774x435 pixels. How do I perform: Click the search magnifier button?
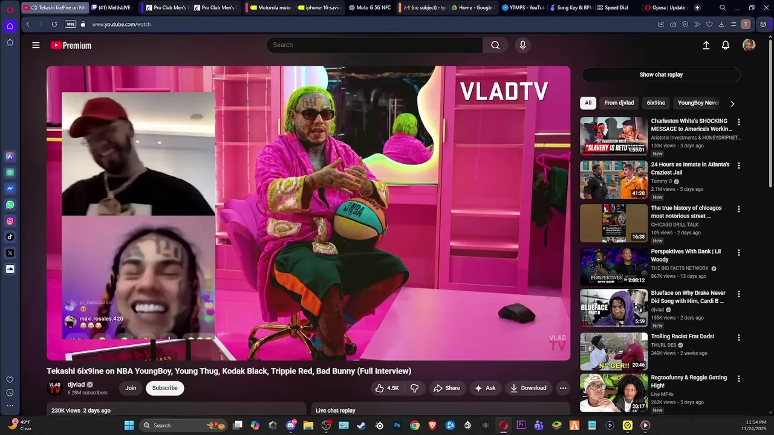pyautogui.click(x=495, y=45)
